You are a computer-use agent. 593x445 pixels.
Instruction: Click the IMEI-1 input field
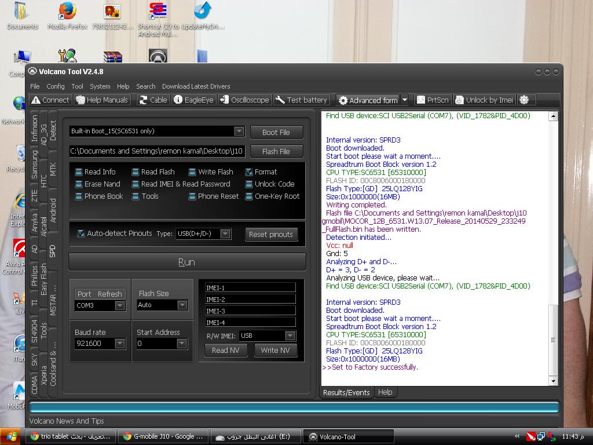(x=250, y=287)
